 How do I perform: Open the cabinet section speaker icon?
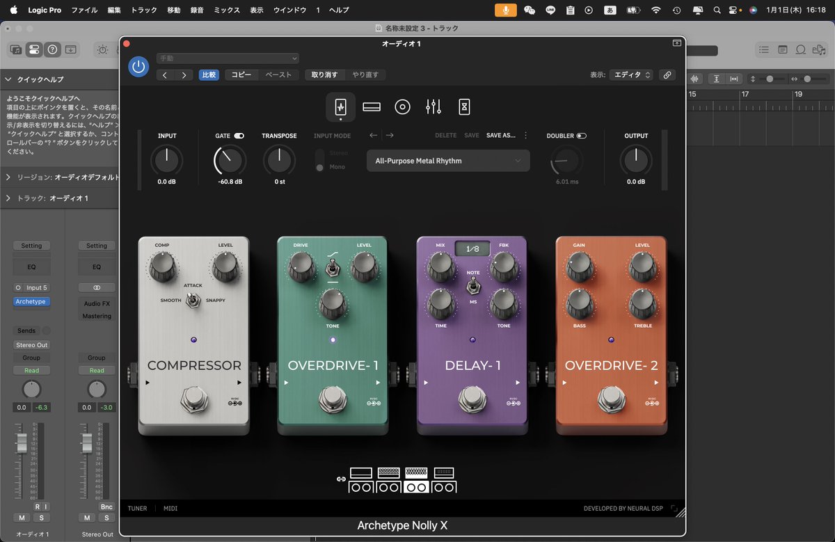pos(402,107)
